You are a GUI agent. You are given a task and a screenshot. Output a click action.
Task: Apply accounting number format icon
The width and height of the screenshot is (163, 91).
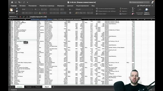click(x=77, y=13)
